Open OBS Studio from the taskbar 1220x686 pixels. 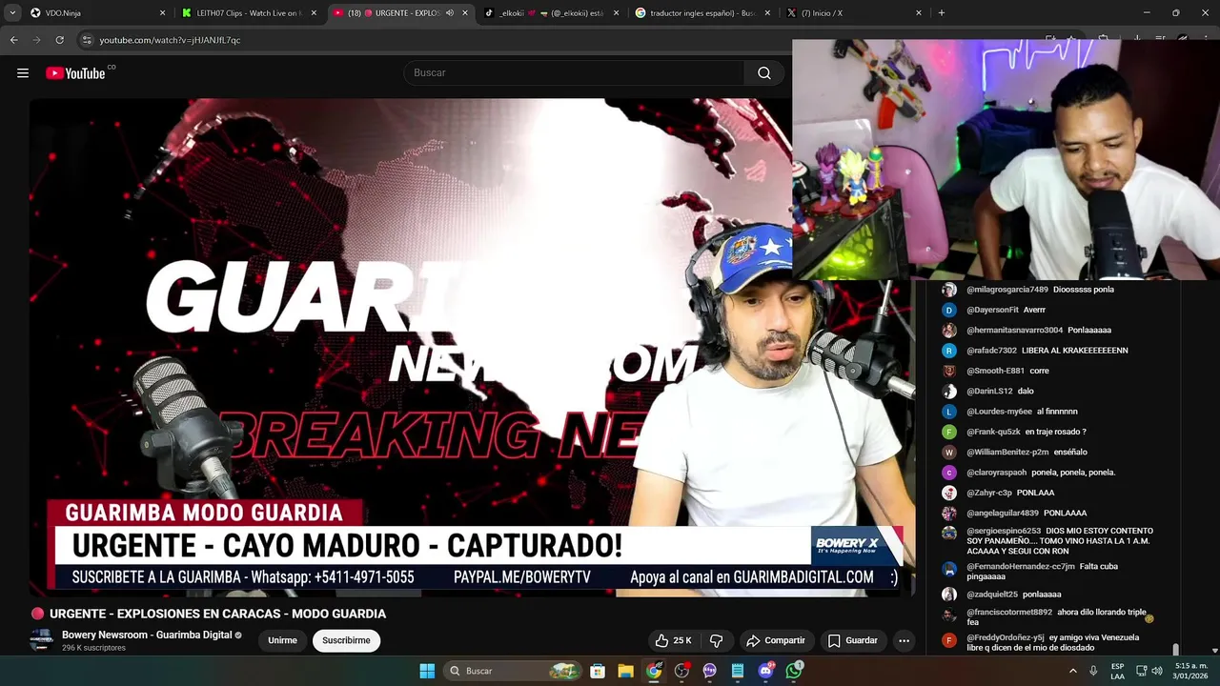681,671
